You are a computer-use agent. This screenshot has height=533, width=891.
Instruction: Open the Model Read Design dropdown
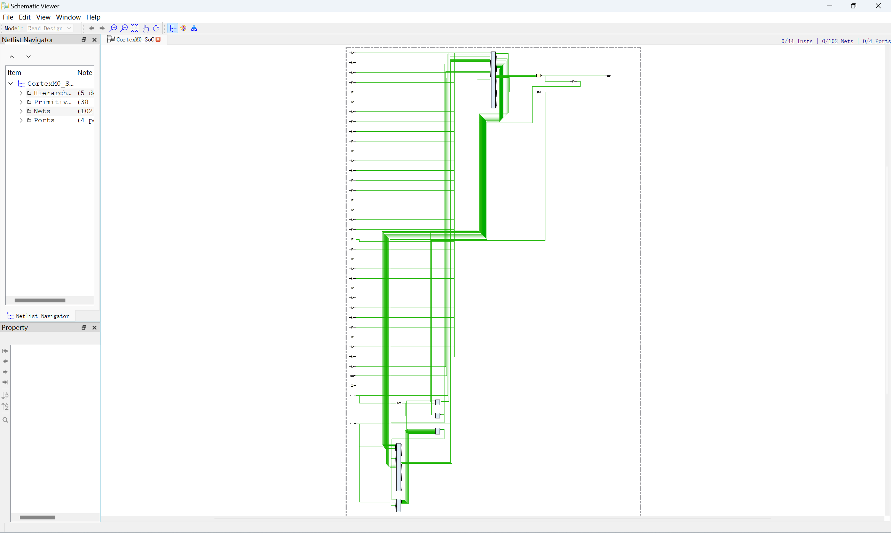point(50,28)
